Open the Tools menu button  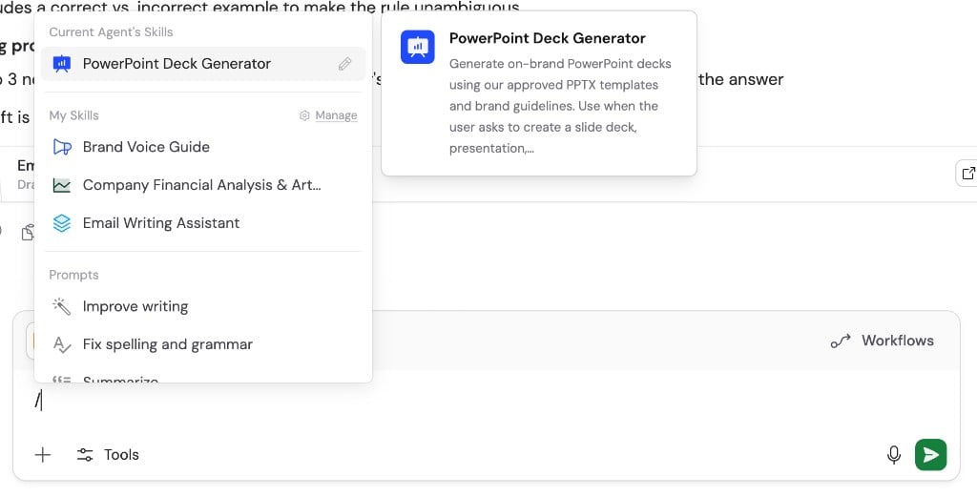[108, 455]
